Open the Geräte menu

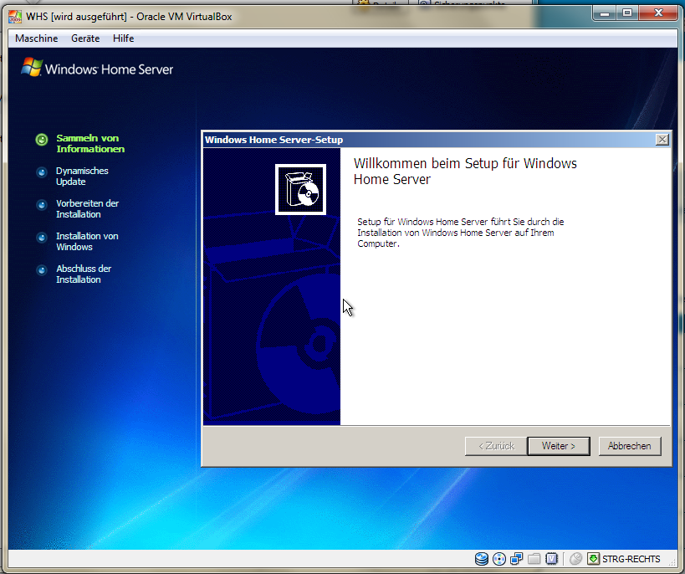85,38
